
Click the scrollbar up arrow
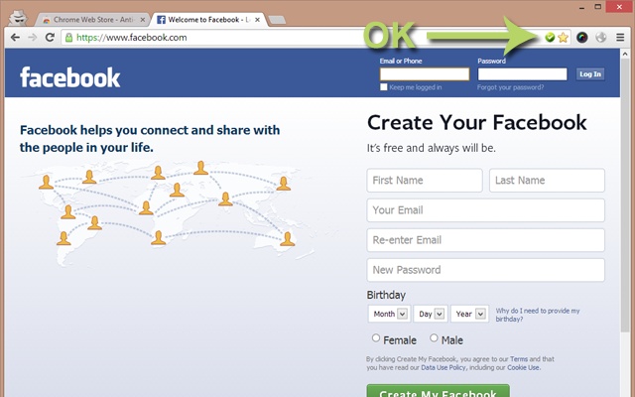coord(625,54)
